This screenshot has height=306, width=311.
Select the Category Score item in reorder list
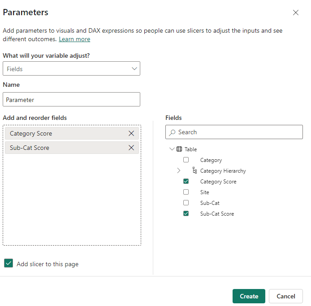click(x=72, y=133)
